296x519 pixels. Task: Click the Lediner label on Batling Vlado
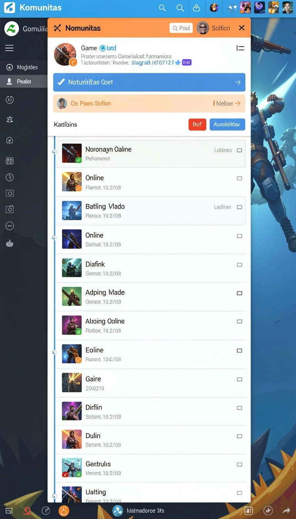(x=223, y=207)
